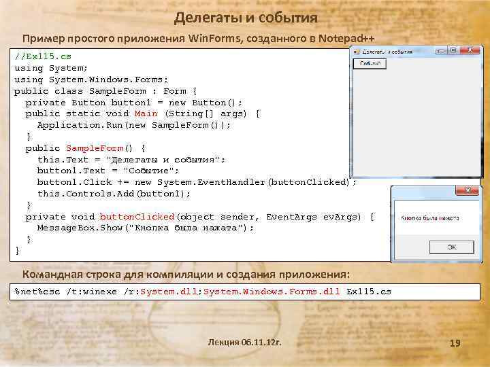The width and height of the screenshot is (490, 367).
Task: Click 'Ex115.cs' at the end of the command line
Action: [369, 292]
